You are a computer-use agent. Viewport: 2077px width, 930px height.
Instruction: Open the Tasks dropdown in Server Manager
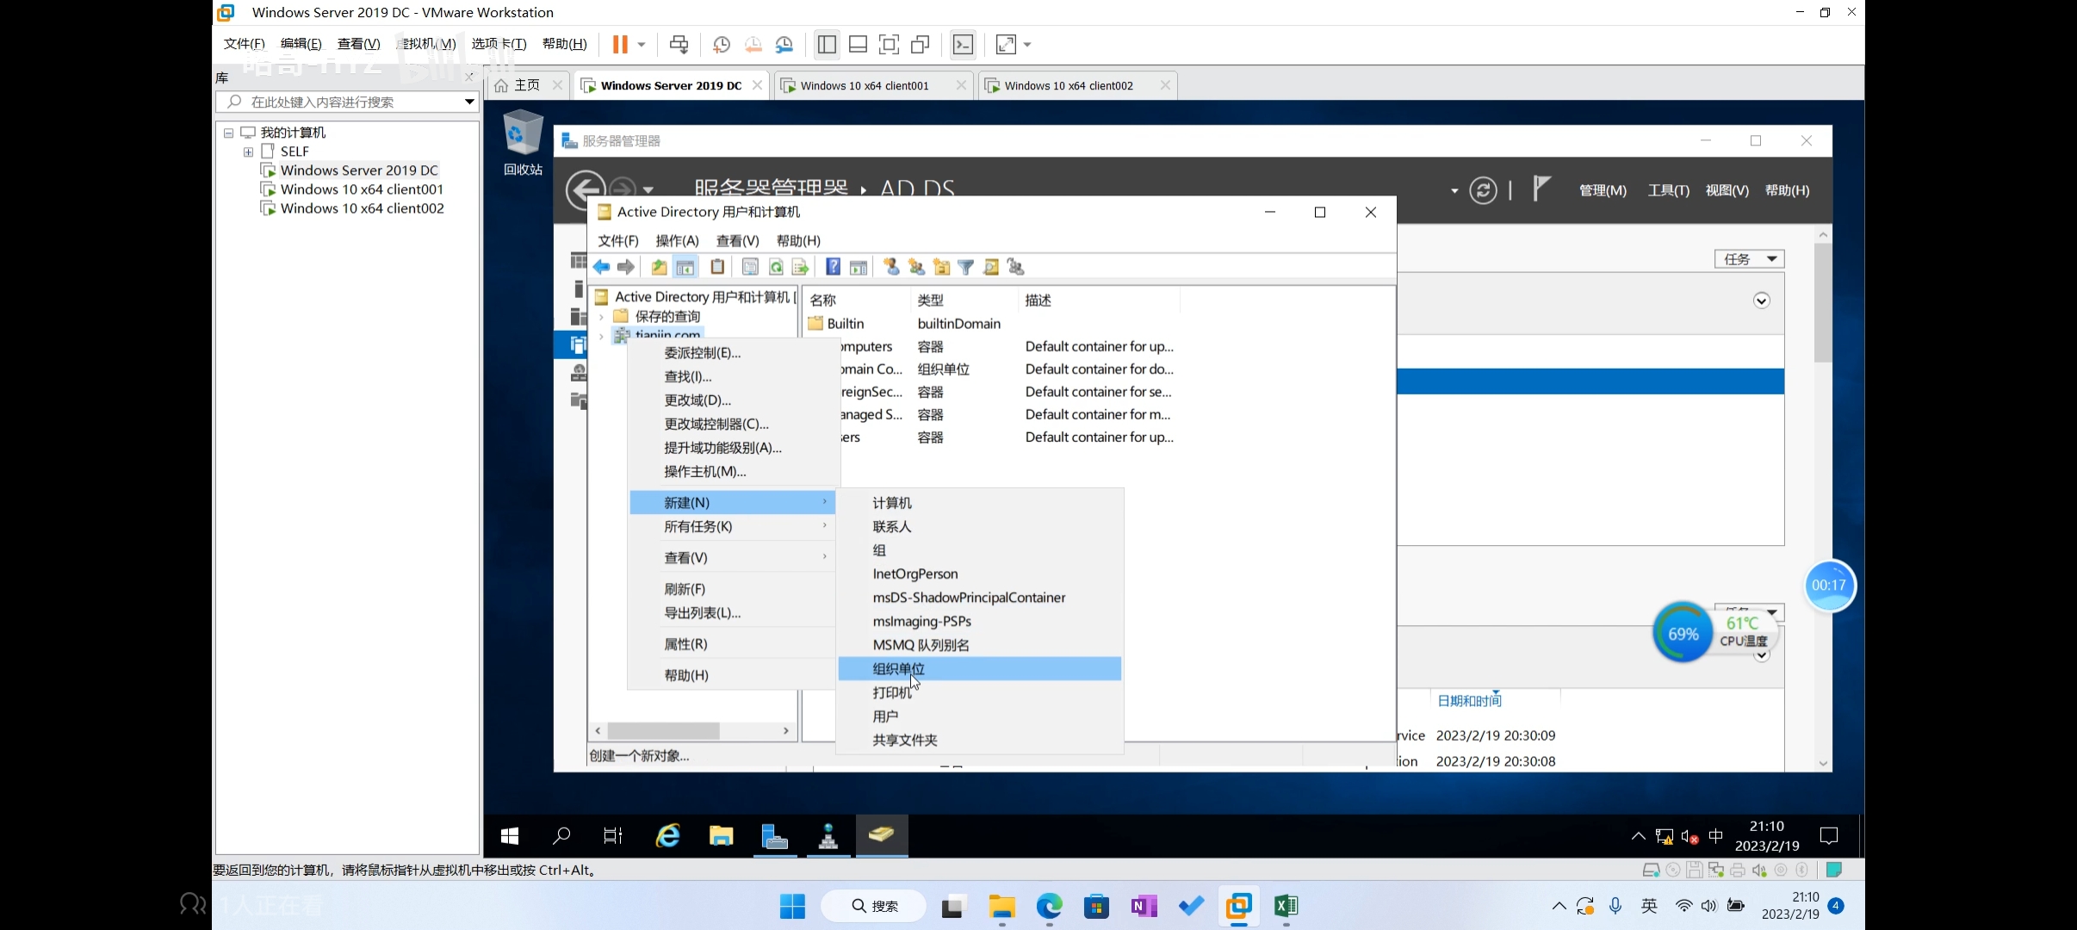pyautogui.click(x=1749, y=259)
